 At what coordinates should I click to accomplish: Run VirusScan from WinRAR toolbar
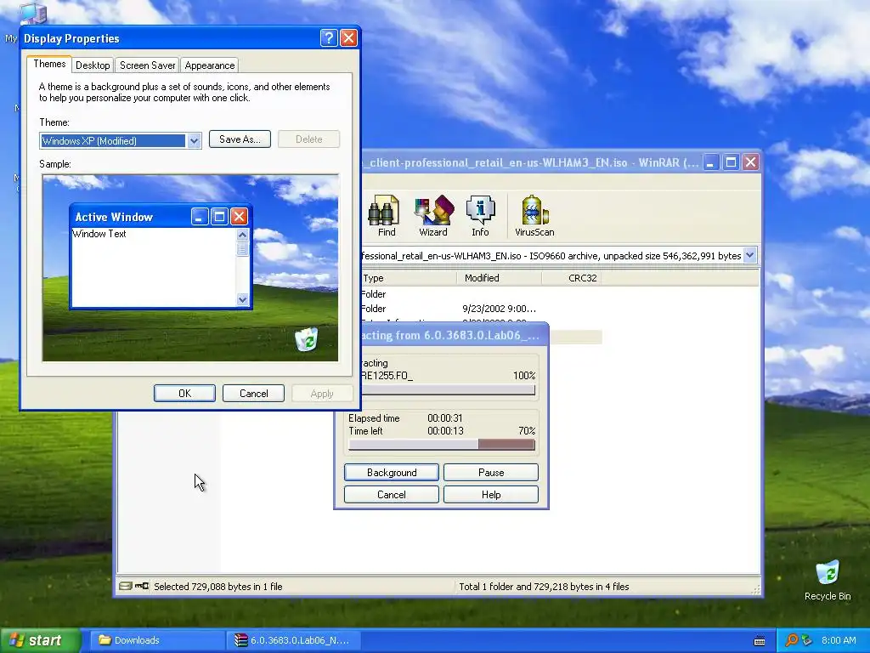click(x=534, y=215)
